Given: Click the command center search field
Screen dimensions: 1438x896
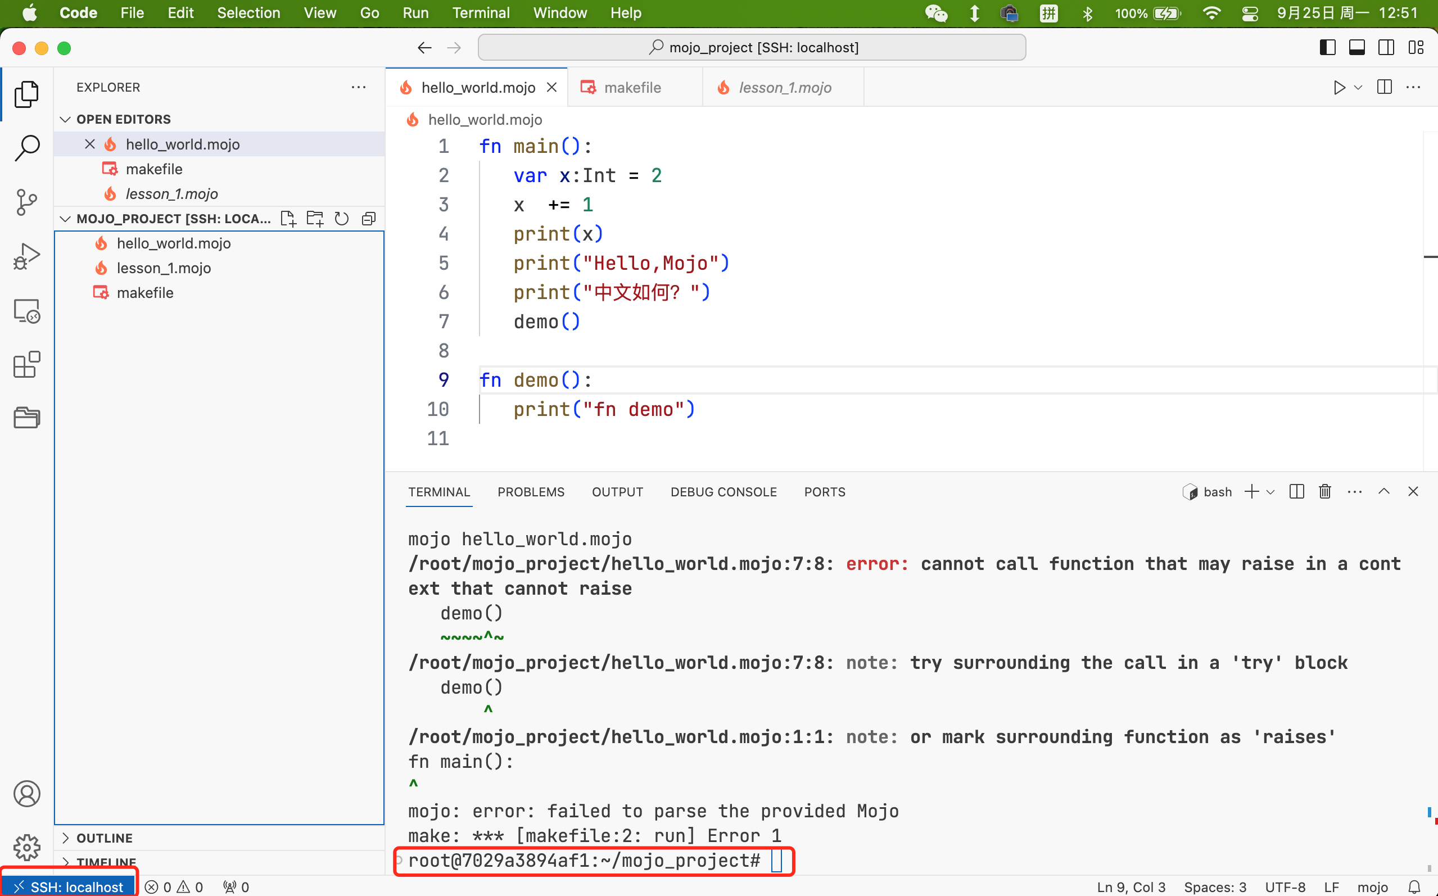Looking at the screenshot, I should (752, 47).
